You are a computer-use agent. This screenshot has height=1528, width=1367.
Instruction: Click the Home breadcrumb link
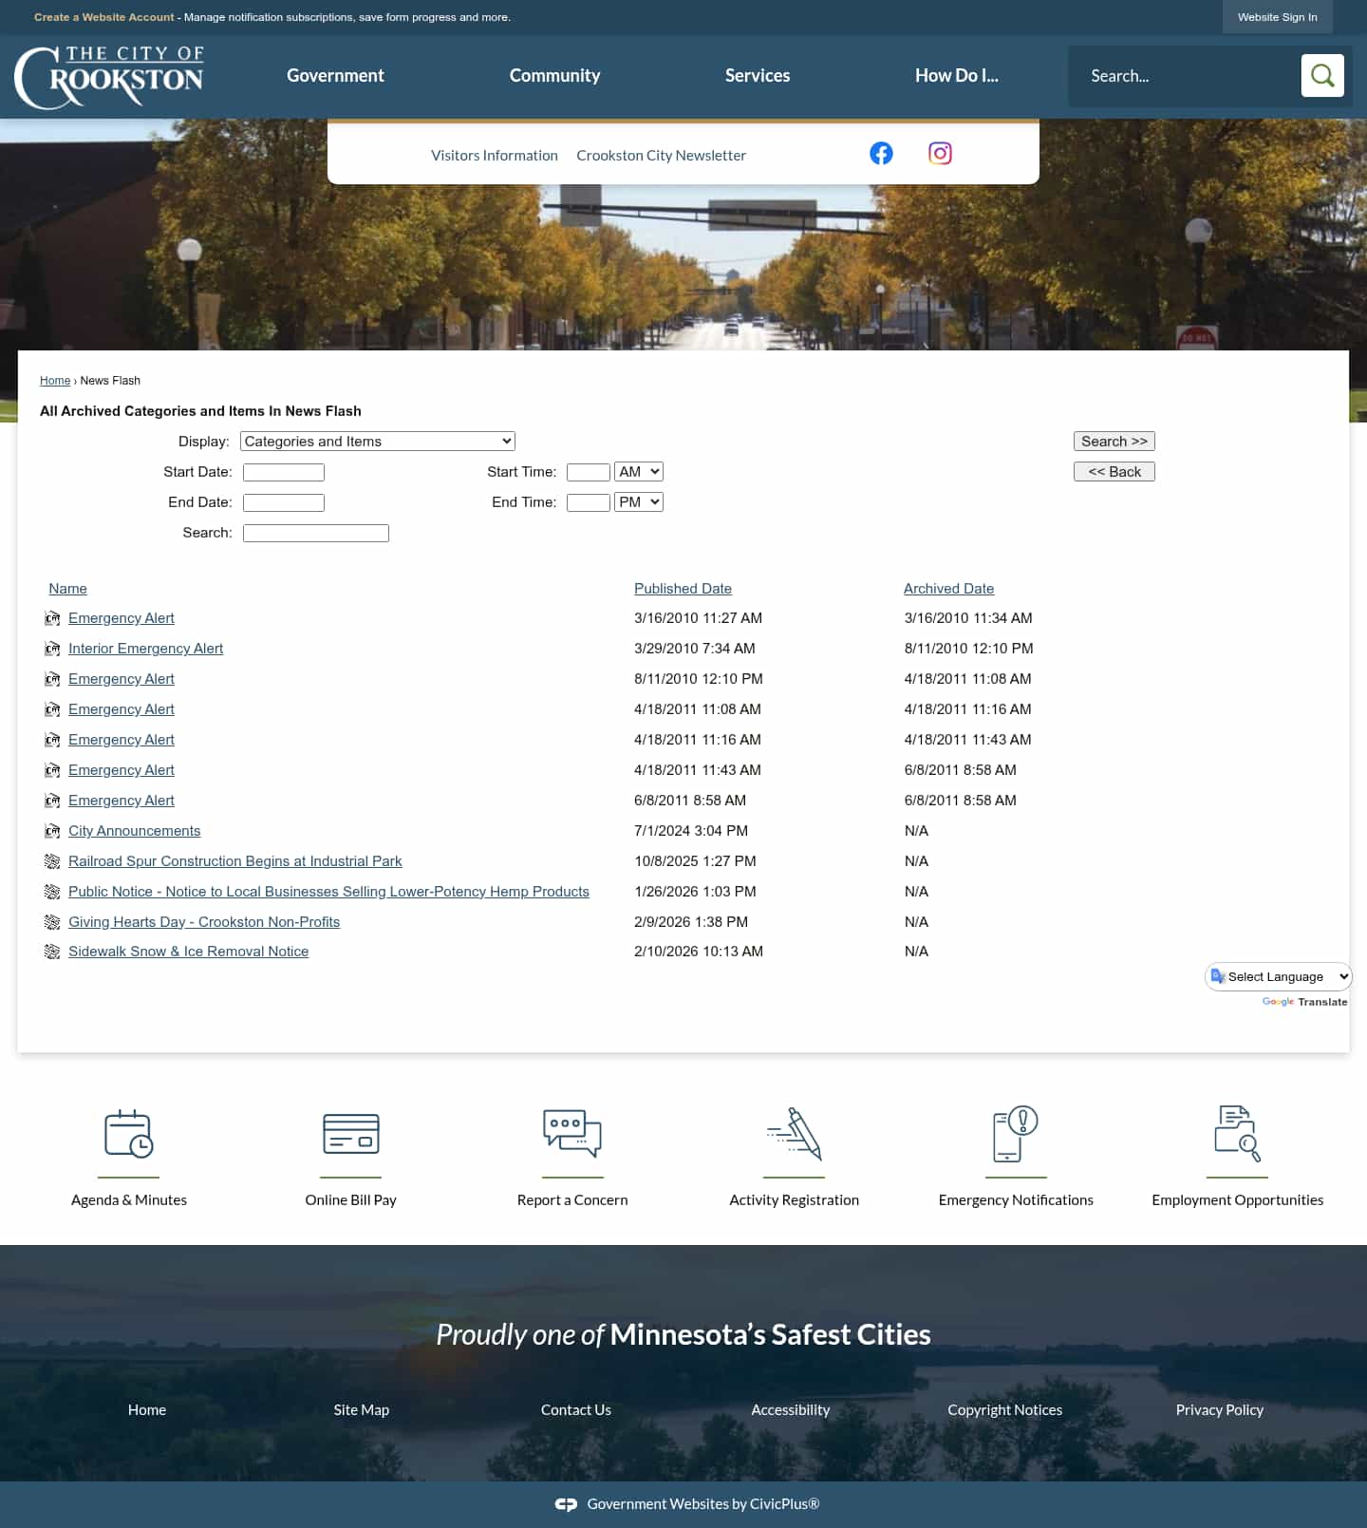pyautogui.click(x=55, y=380)
